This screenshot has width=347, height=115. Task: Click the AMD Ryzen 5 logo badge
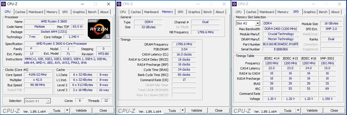click(99, 29)
